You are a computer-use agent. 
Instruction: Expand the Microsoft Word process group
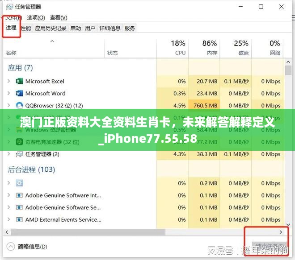coord(8,93)
